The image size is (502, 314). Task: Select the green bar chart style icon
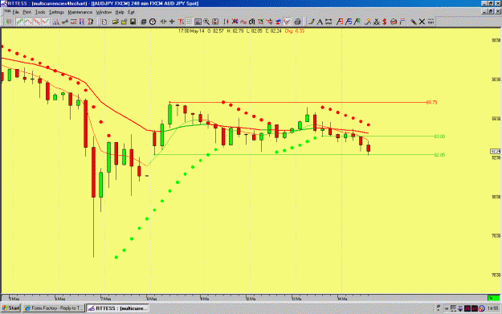tap(19, 22)
